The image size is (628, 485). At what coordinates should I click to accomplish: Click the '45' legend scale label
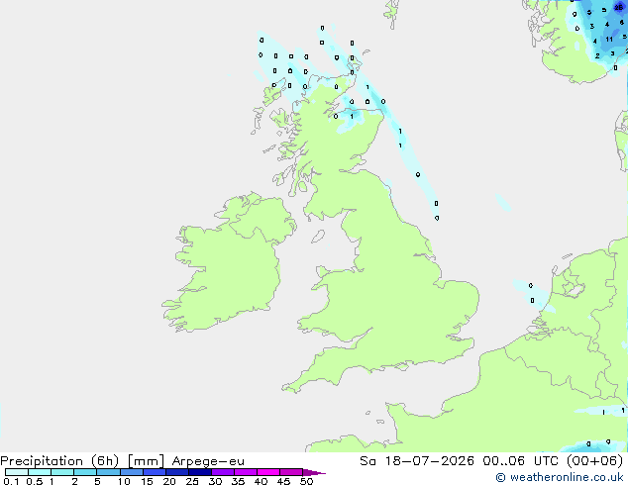(283, 481)
